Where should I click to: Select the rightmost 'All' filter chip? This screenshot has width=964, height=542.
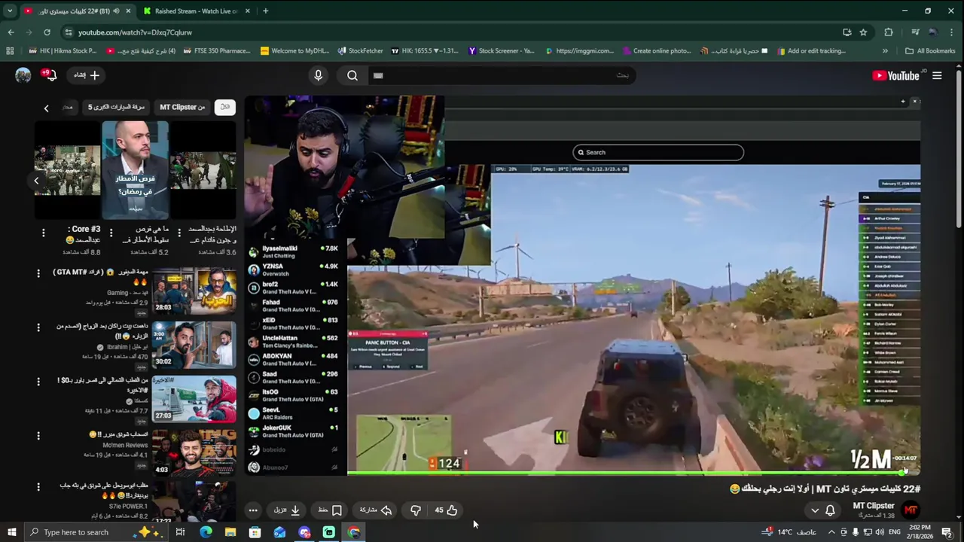(x=224, y=107)
